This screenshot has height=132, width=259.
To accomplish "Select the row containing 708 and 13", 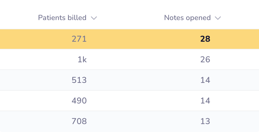I will click(x=142, y=121).
